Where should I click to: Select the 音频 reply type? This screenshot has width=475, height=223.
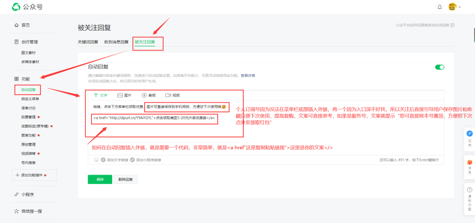(148, 95)
